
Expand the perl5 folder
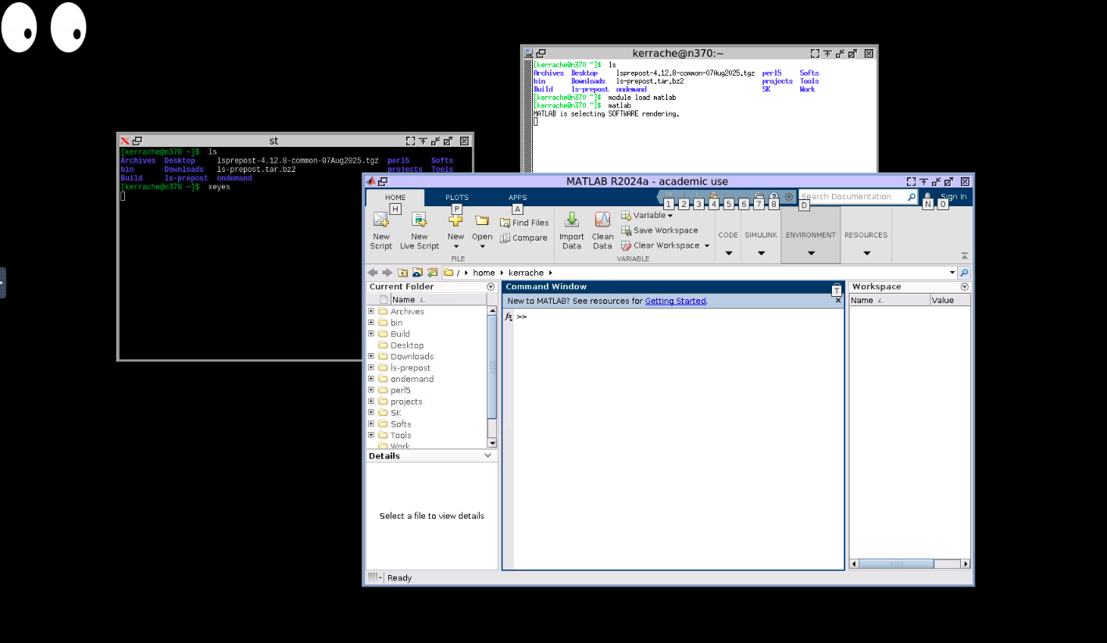coord(371,390)
